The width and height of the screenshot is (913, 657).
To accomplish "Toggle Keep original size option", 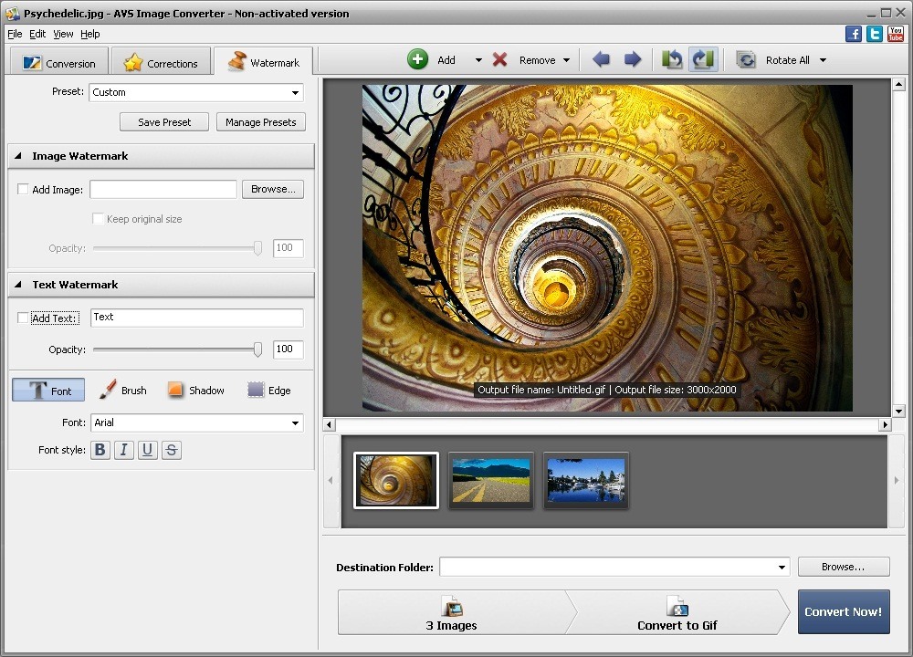I will pyautogui.click(x=98, y=219).
